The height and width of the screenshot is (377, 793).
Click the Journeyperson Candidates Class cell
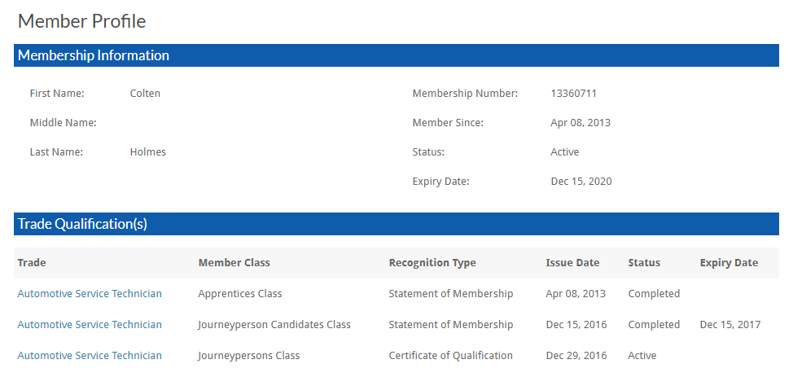[274, 324]
